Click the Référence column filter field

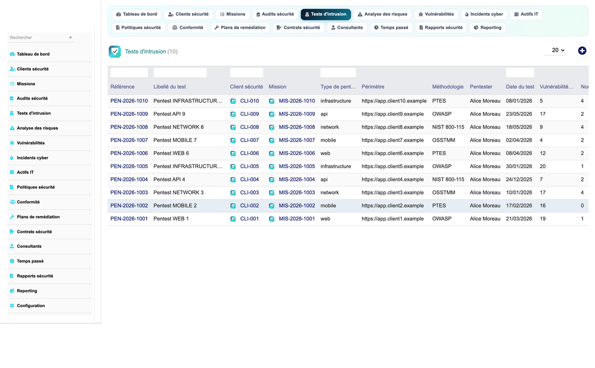click(129, 73)
